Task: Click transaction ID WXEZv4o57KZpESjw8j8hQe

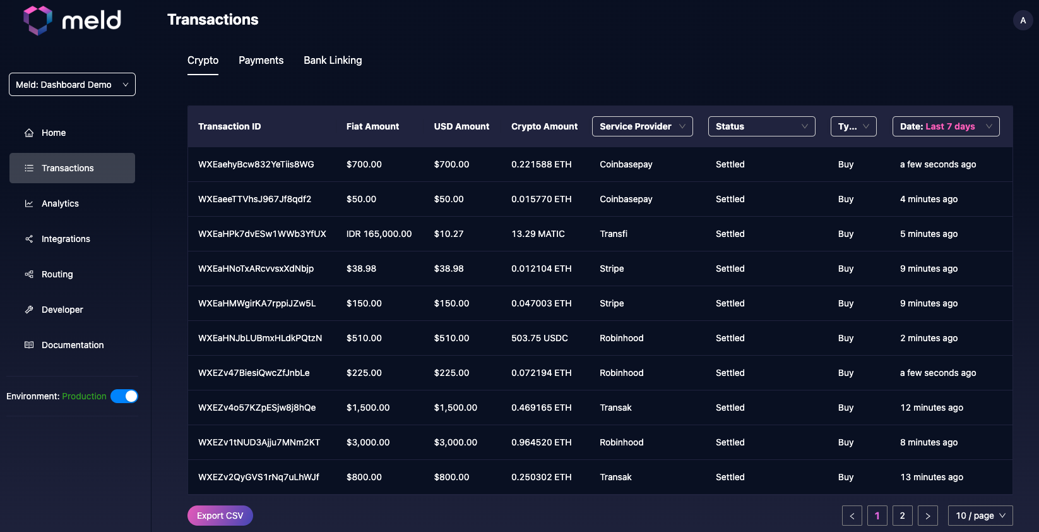Action: 257,408
